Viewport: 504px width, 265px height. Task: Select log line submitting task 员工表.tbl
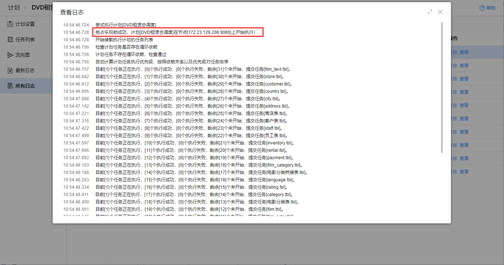(192, 136)
